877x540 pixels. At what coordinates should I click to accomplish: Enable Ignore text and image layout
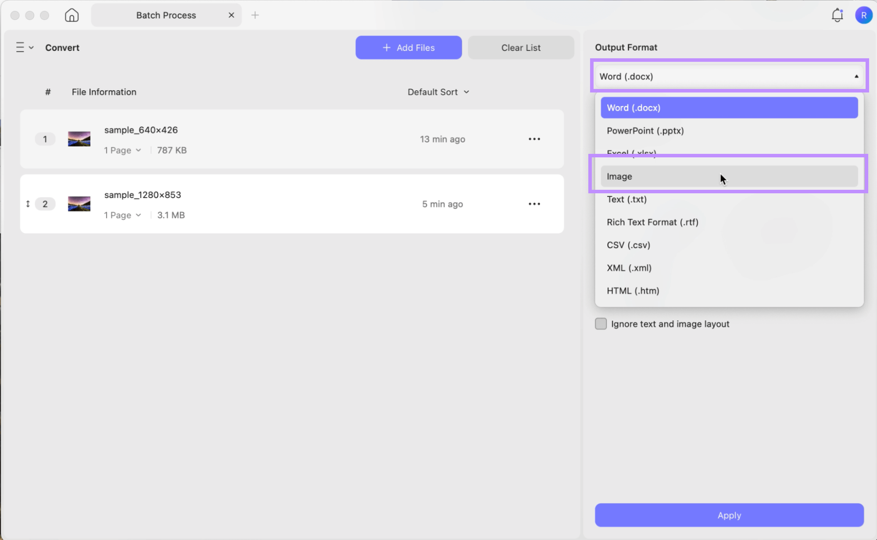601,324
